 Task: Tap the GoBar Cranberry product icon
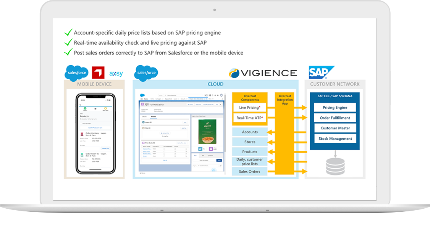click(82, 134)
